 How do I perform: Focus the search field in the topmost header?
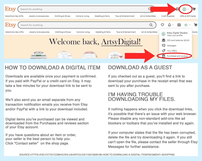(x=86, y=9)
